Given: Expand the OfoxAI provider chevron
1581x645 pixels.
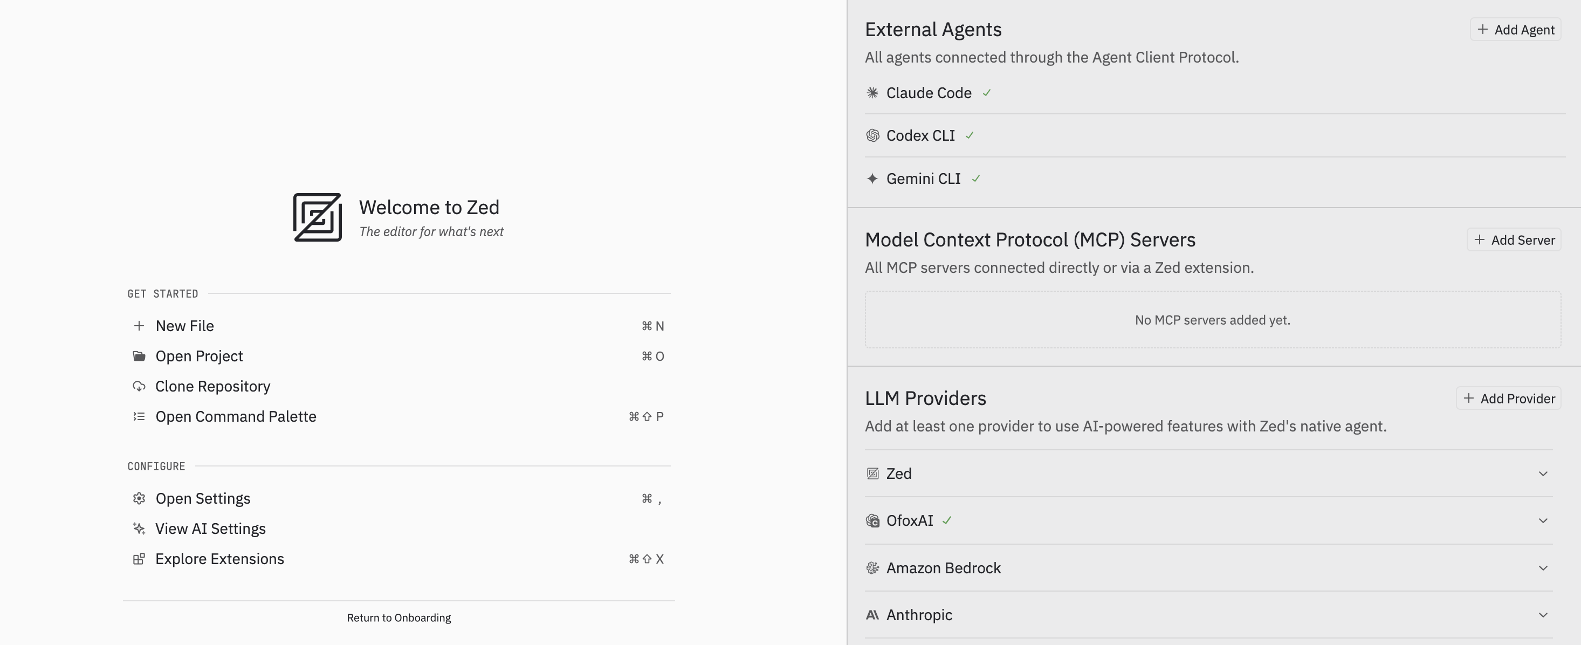Looking at the screenshot, I should tap(1543, 520).
